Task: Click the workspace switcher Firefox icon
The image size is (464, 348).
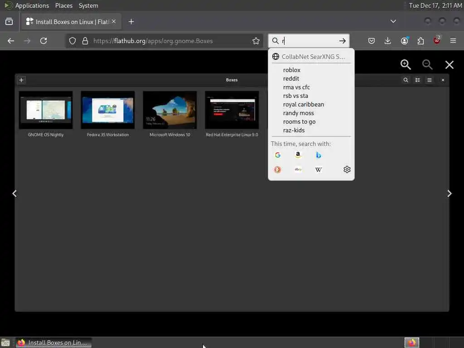Action: (x=412, y=343)
